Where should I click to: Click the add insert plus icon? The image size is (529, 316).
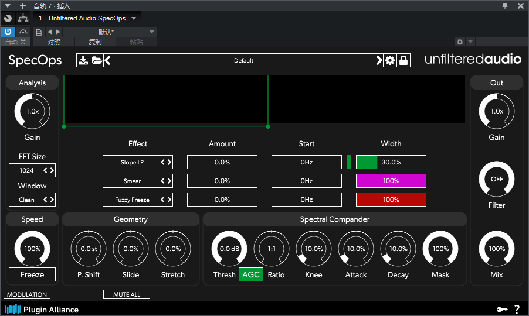coord(23,6)
